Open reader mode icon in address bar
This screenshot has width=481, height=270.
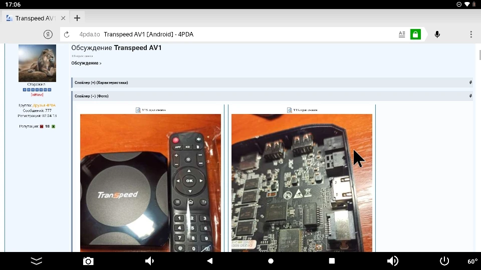point(402,34)
